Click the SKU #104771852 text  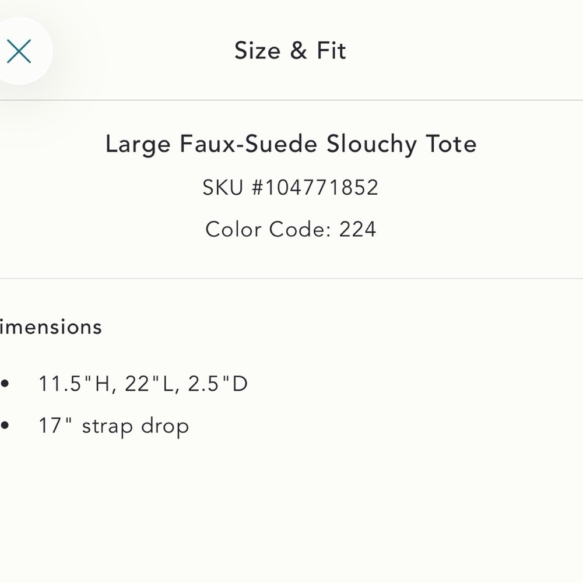(x=290, y=187)
